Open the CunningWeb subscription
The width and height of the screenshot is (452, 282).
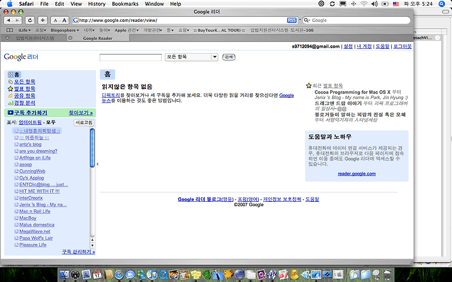[x=32, y=171]
